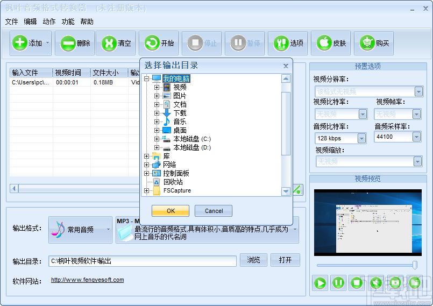Open Options with the 选项 button

click(288, 43)
